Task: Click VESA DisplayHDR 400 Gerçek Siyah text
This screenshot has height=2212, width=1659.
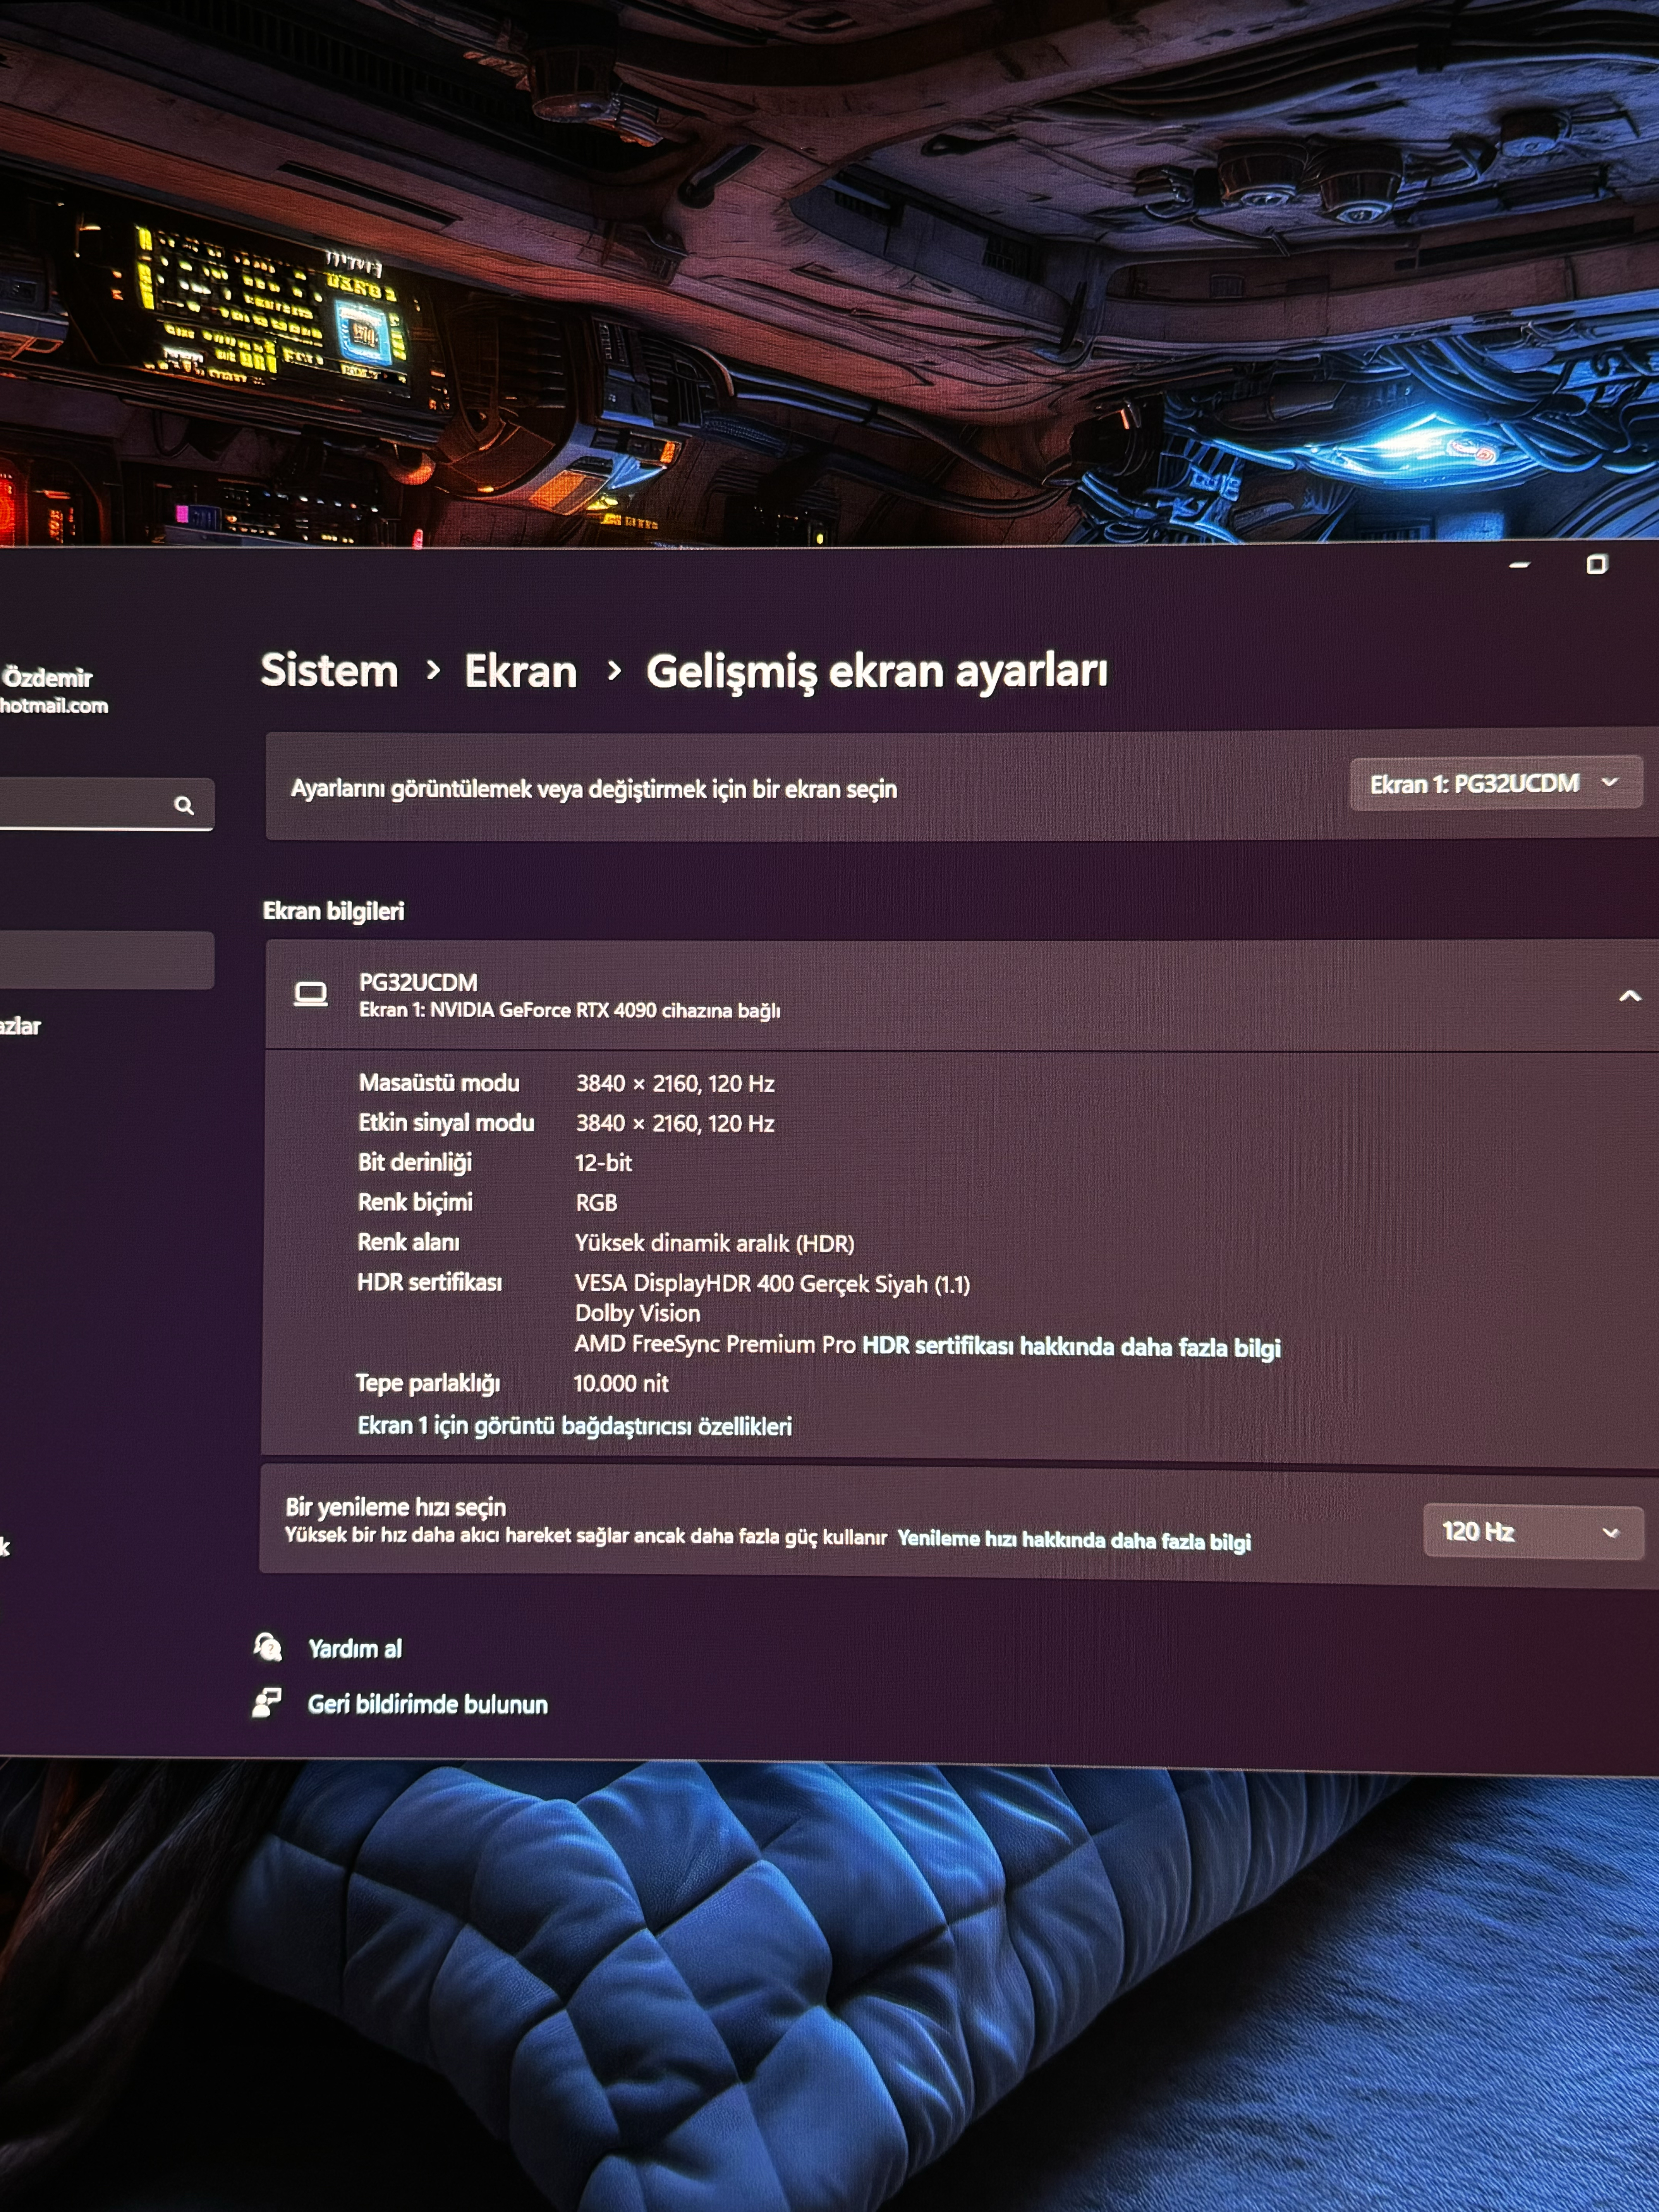Action: 772,1284
